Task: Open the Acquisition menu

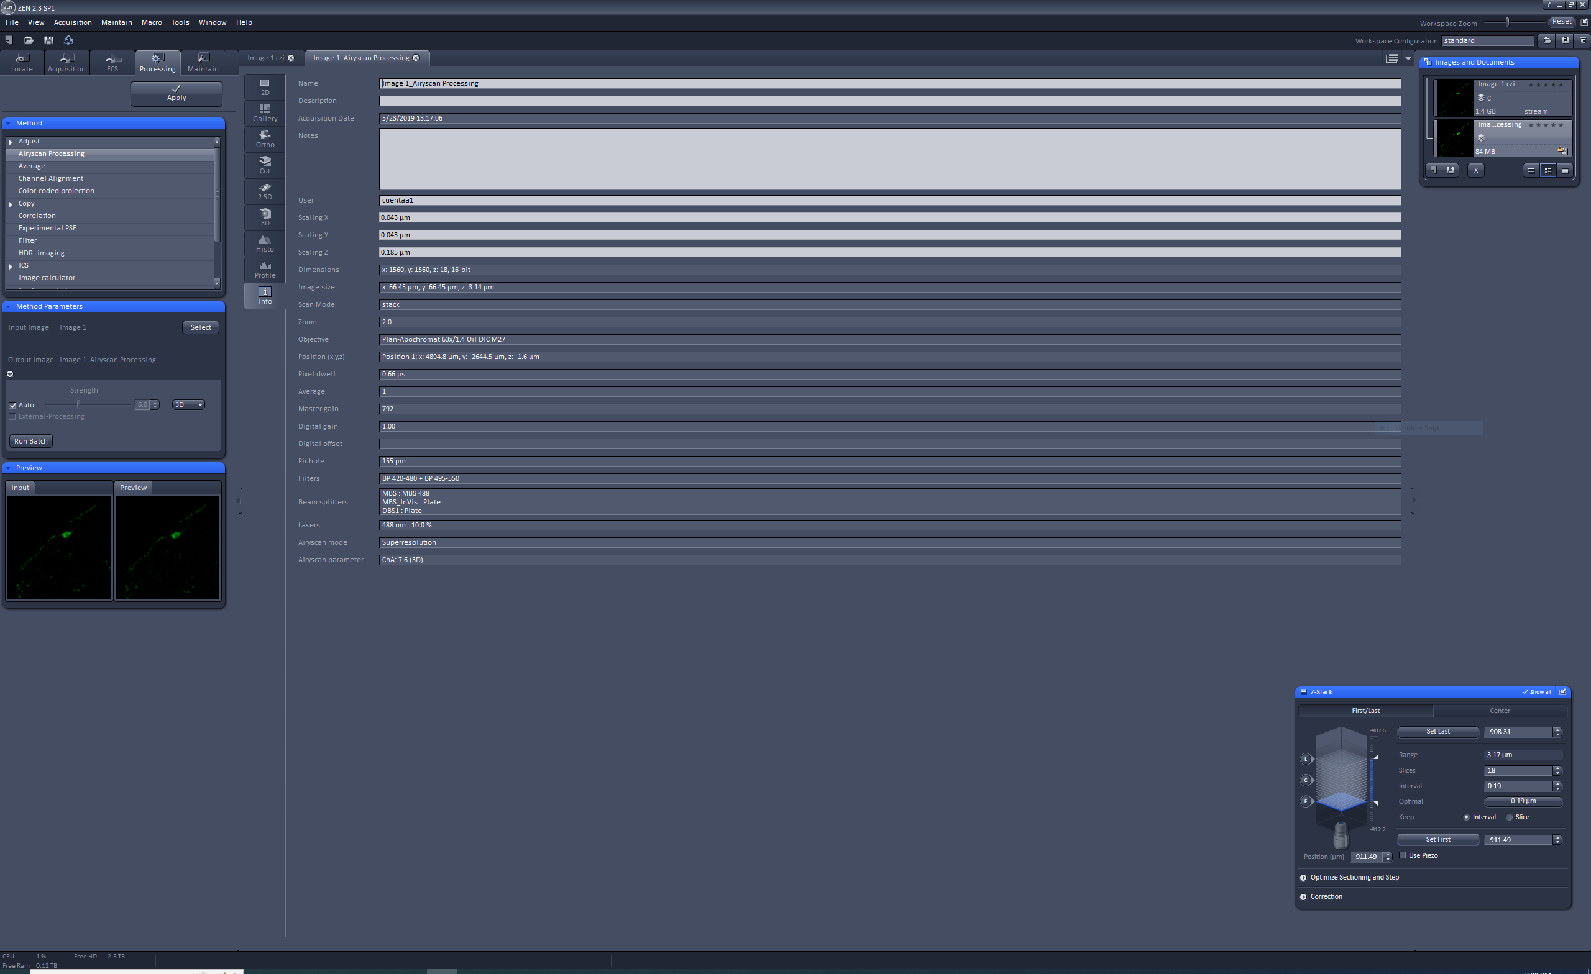Action: tap(72, 22)
